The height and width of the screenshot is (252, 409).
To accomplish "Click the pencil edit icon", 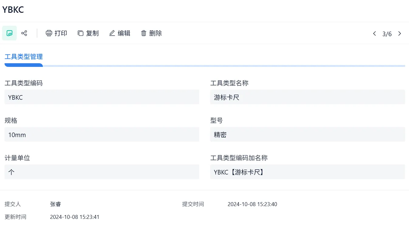I will (x=112, y=33).
